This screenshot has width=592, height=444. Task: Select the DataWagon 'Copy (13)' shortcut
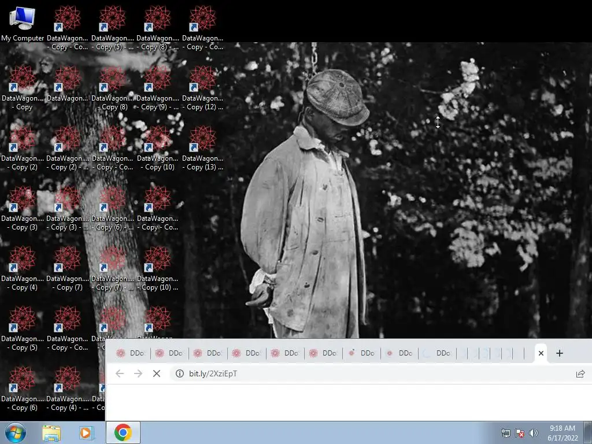pyautogui.click(x=202, y=149)
